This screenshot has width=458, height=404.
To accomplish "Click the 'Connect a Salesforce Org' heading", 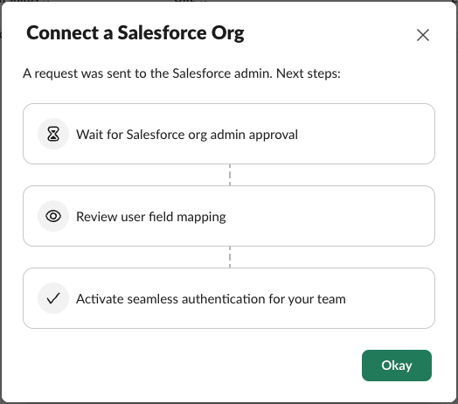I will tap(135, 33).
